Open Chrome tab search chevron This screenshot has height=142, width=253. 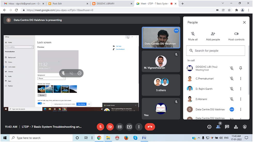tap(223, 3)
